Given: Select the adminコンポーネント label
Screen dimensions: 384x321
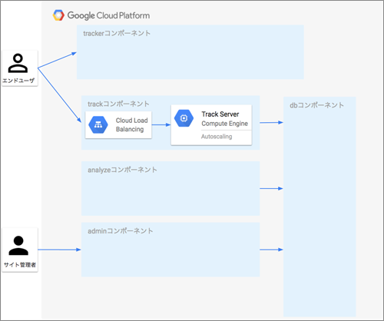Looking at the screenshot, I should pos(121,231).
